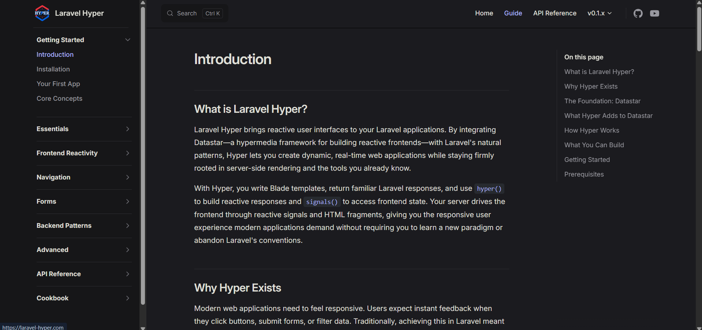Jump to What is Laravel Hyper? section
Image resolution: width=702 pixels, height=330 pixels.
[x=599, y=72]
